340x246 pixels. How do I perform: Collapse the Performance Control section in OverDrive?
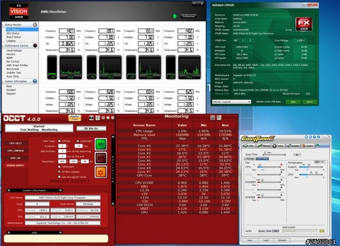(3, 46)
